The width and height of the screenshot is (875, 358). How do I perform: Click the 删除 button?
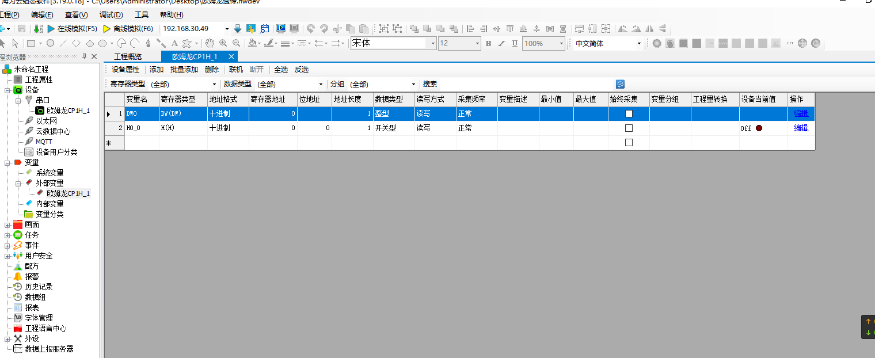212,70
